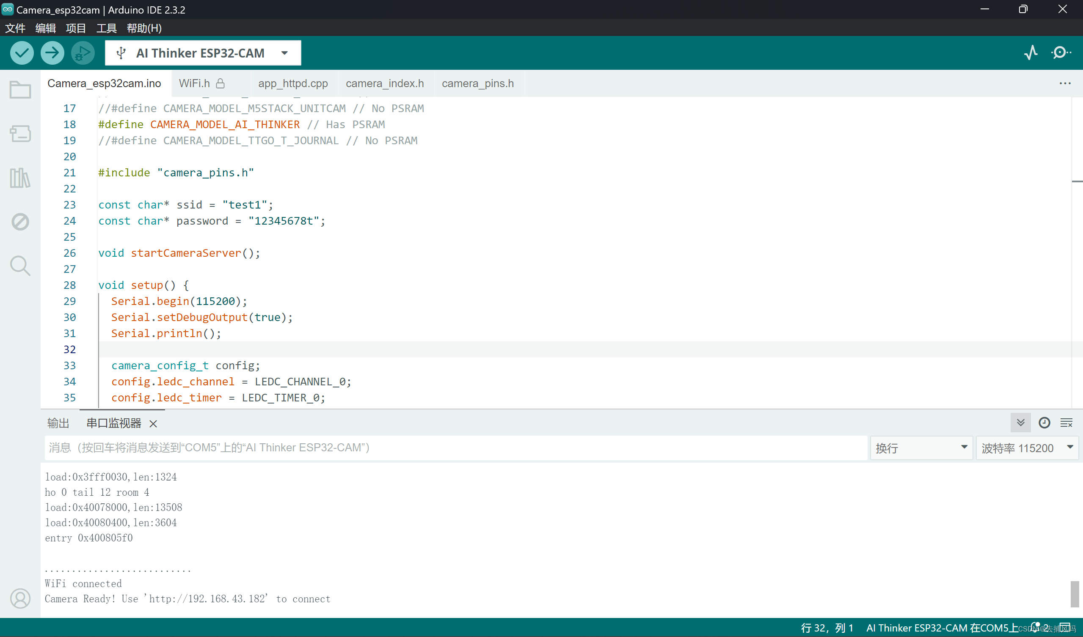The image size is (1083, 637).
Task: Switch to the app_httpd.cpp tab
Action: click(293, 83)
